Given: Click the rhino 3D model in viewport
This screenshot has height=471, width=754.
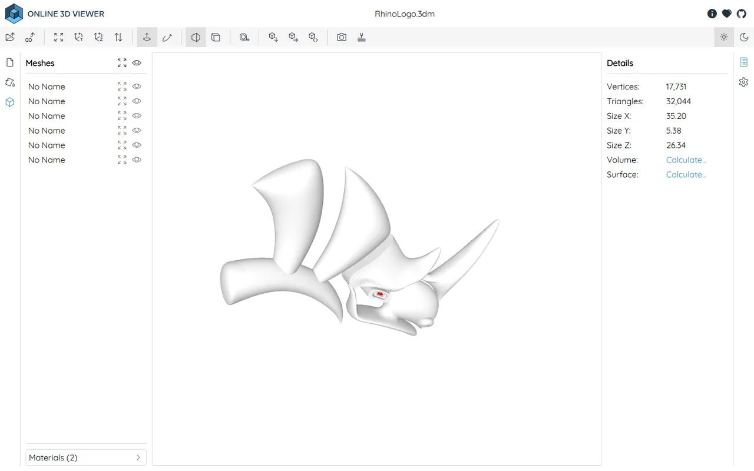Looking at the screenshot, I should coord(359,247).
